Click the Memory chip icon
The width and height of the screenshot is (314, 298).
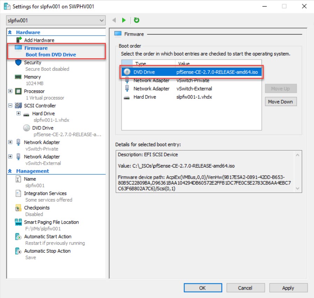coord(18,77)
